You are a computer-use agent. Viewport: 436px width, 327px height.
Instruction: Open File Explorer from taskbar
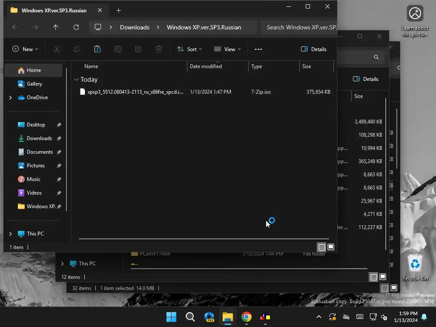click(x=227, y=317)
